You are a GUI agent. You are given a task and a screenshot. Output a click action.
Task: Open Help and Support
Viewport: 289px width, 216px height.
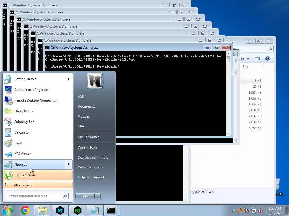pos(91,177)
